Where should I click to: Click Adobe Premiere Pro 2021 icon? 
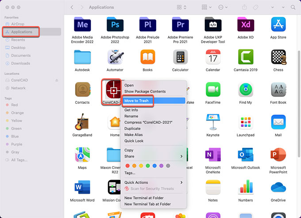pos(180,24)
